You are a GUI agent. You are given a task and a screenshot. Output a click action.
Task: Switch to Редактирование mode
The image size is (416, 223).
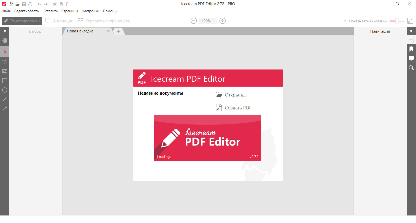[x=22, y=21]
